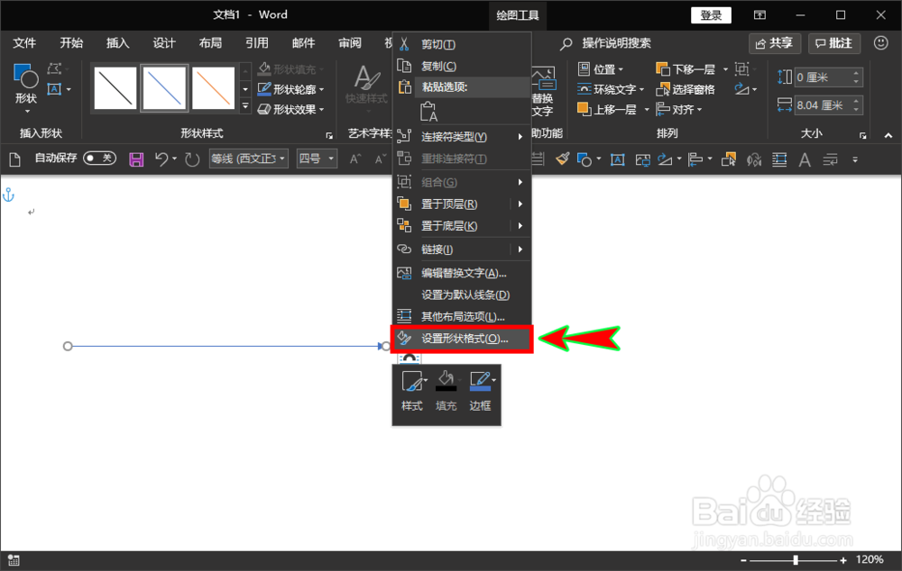Collapse the ribbon with the chevron

point(888,136)
